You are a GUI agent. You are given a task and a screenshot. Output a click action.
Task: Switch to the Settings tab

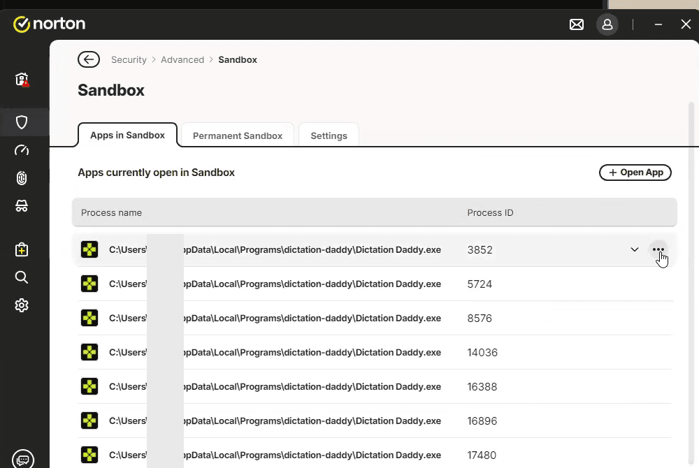pyautogui.click(x=329, y=136)
